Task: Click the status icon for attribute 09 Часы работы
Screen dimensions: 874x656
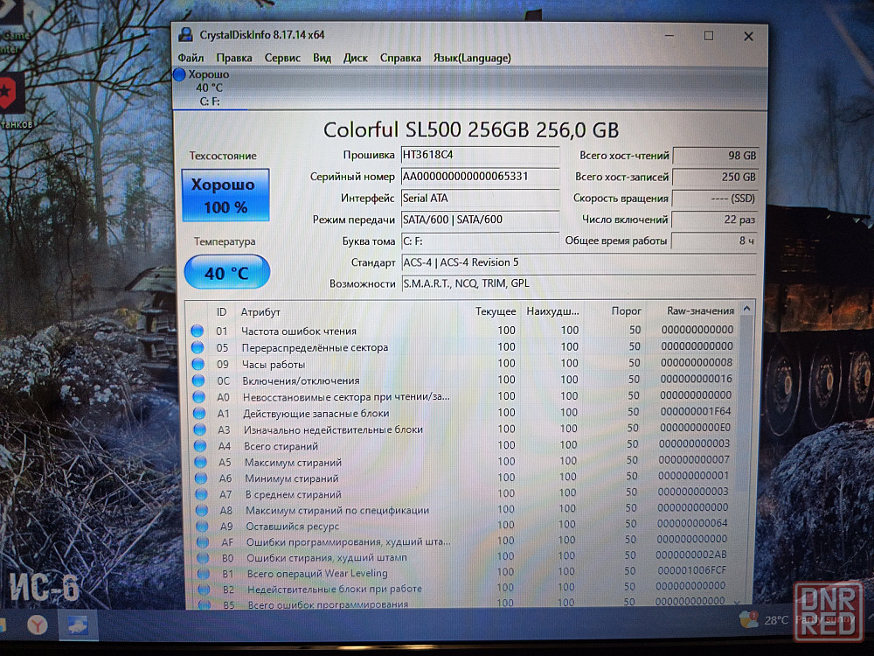Action: pos(198,364)
